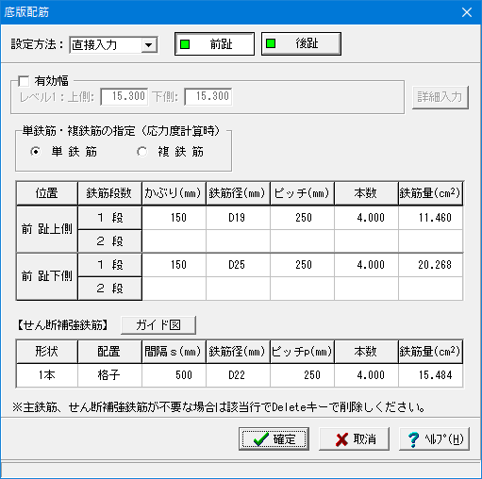This screenshot has height=479, width=482.
Task: Click the blue question mark help icon
Action: [413, 439]
